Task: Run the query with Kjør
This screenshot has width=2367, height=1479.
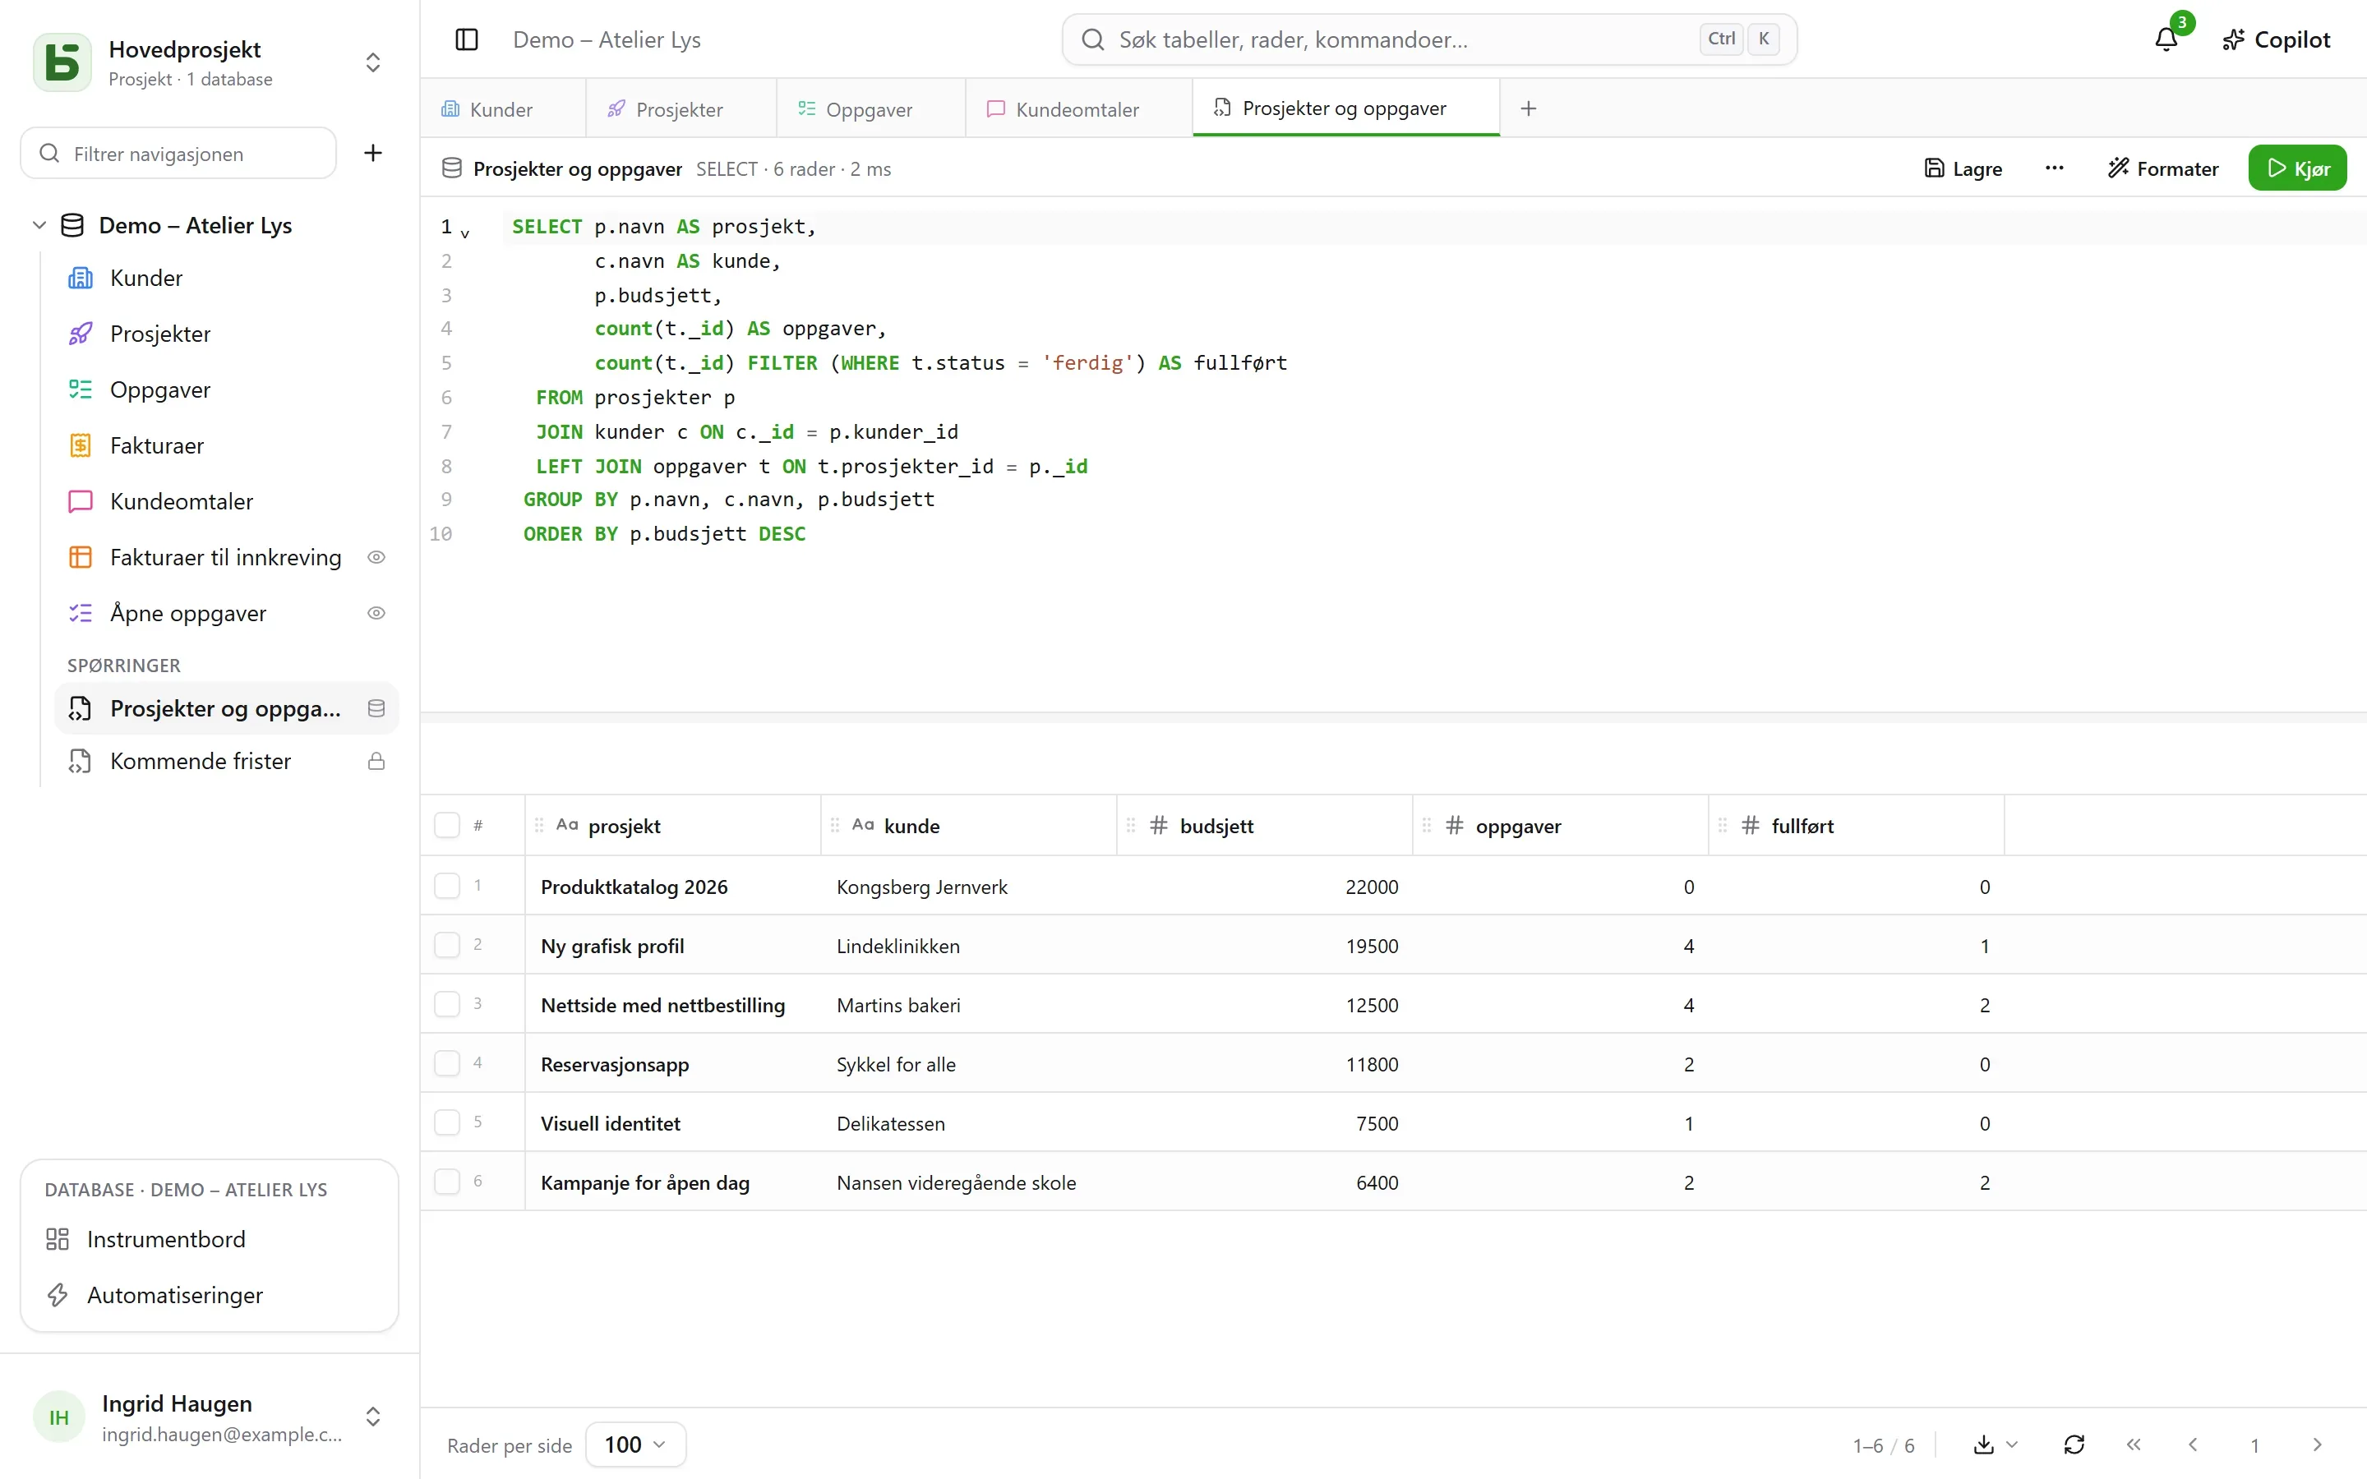Action: (x=2298, y=168)
